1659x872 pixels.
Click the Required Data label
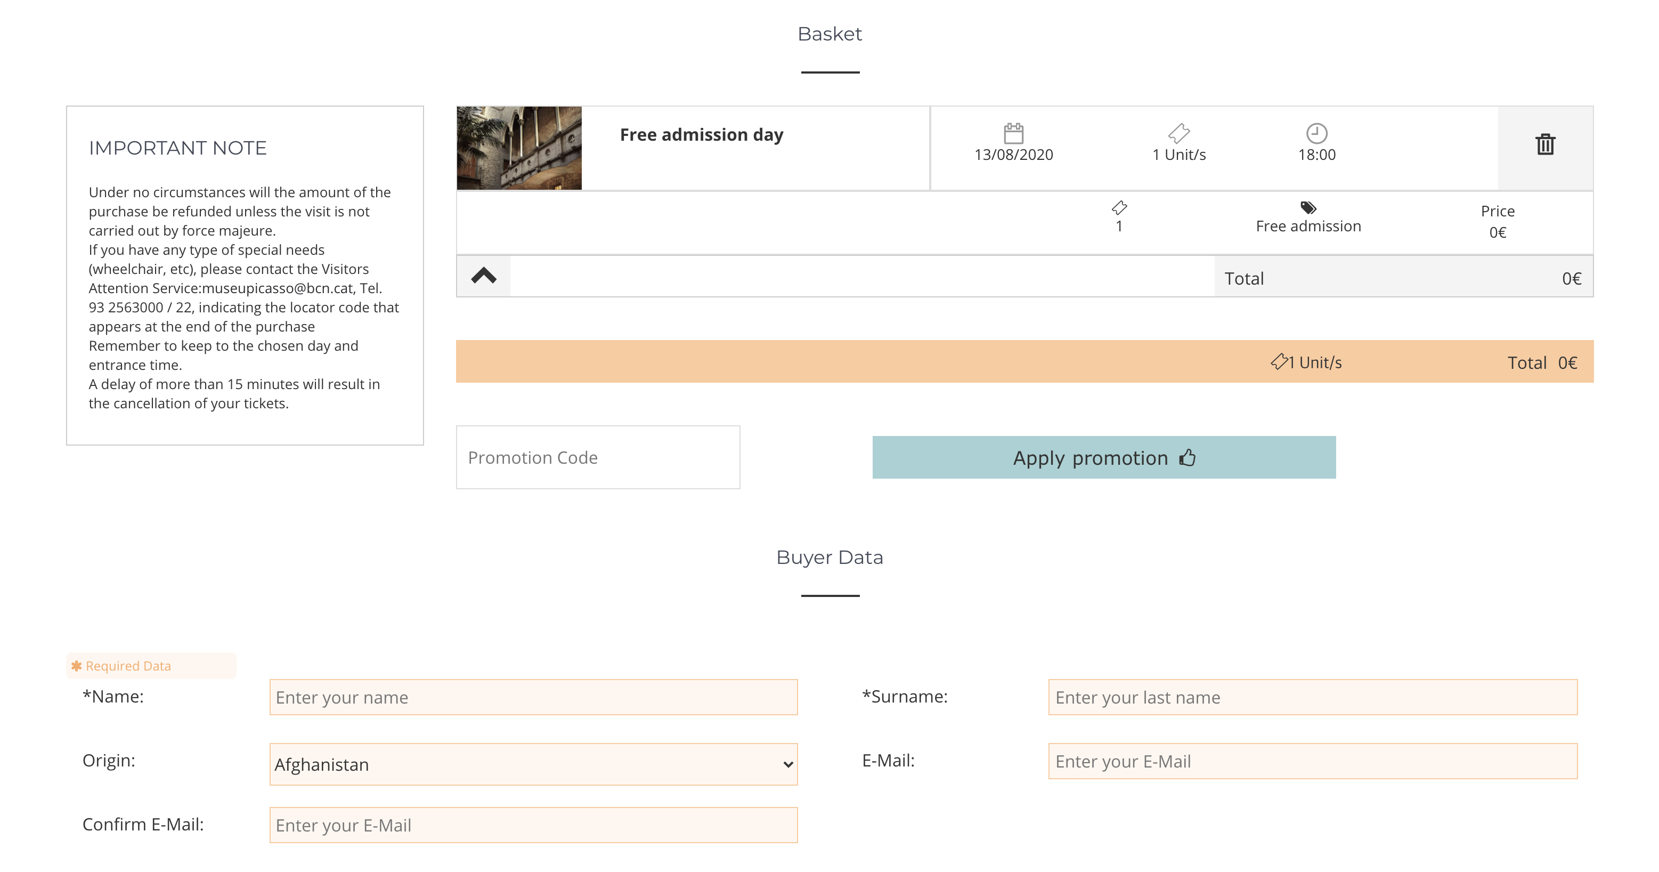tap(128, 666)
